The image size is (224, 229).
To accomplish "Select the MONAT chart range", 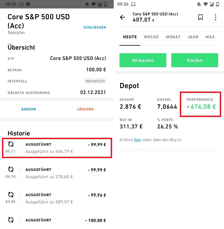I will tap(173, 37).
